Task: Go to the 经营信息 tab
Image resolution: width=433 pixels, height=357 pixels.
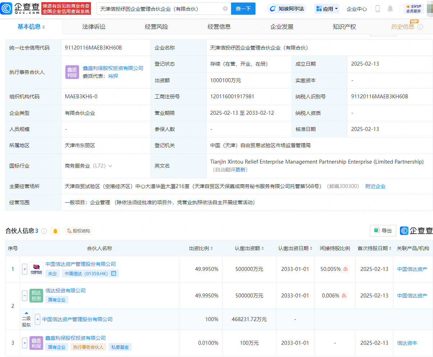Action: (x=219, y=27)
